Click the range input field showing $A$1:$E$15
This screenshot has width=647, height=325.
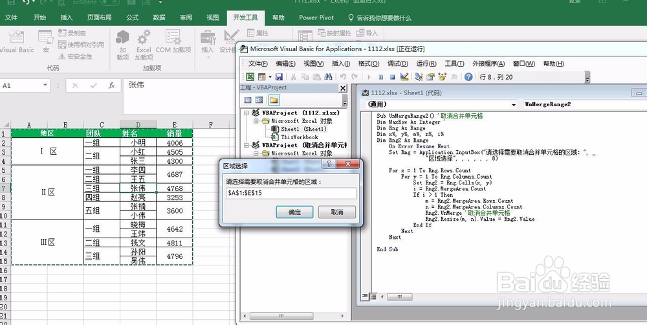tap(291, 193)
